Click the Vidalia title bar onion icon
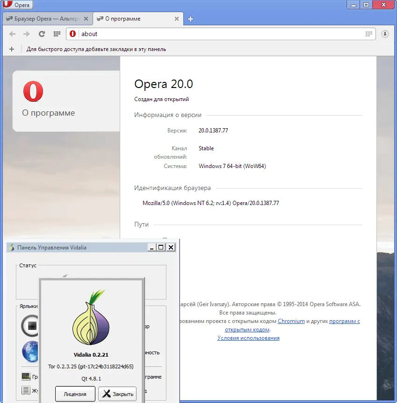Viewport: 397px width, 403px height. coord(12,248)
